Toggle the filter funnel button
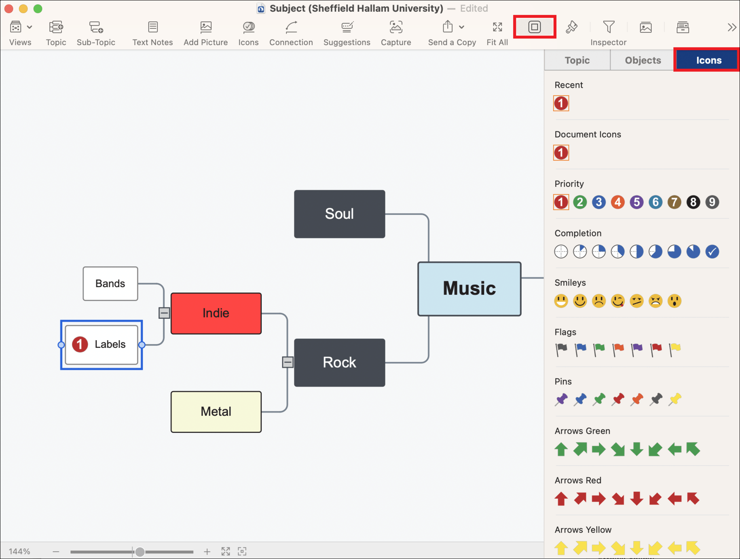The height and width of the screenshot is (559, 740). [608, 27]
